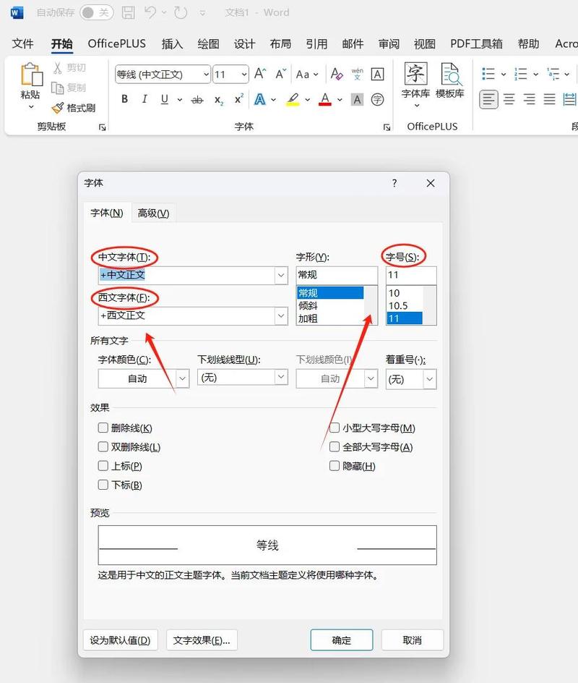Open the underline style arrow beside U

[x=180, y=100]
